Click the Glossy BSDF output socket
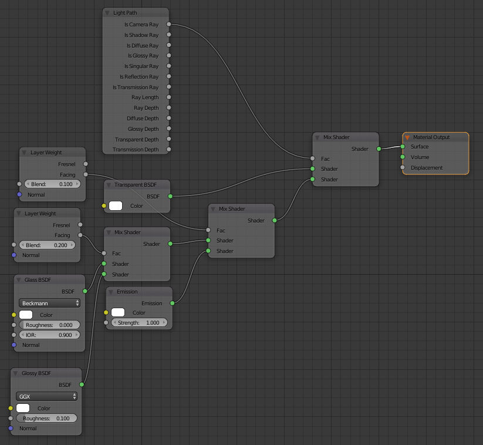 pos(82,385)
